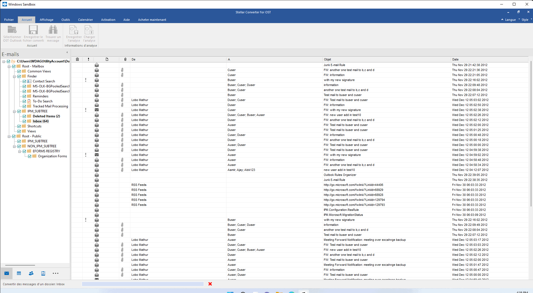Viewport: 533px width, 293px height.
Task: Select the Tasks clipboard view icon
Action: pos(43,273)
